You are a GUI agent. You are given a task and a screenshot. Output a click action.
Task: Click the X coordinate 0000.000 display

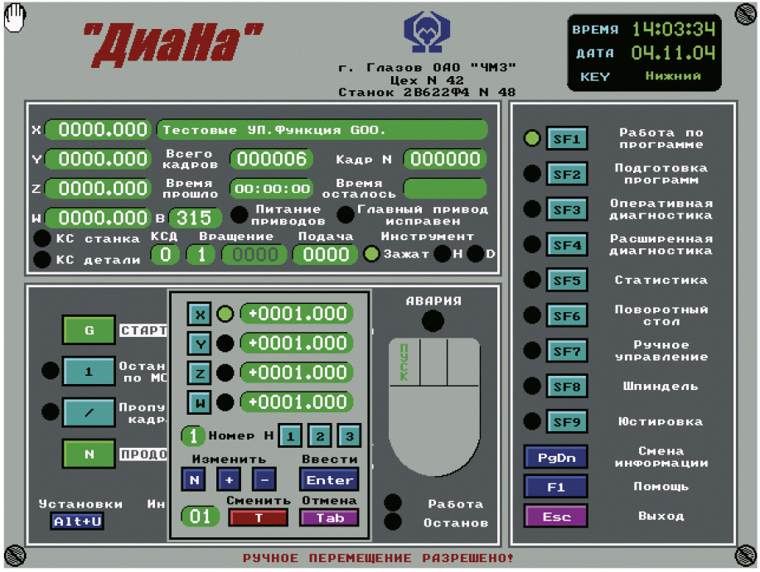tap(98, 130)
